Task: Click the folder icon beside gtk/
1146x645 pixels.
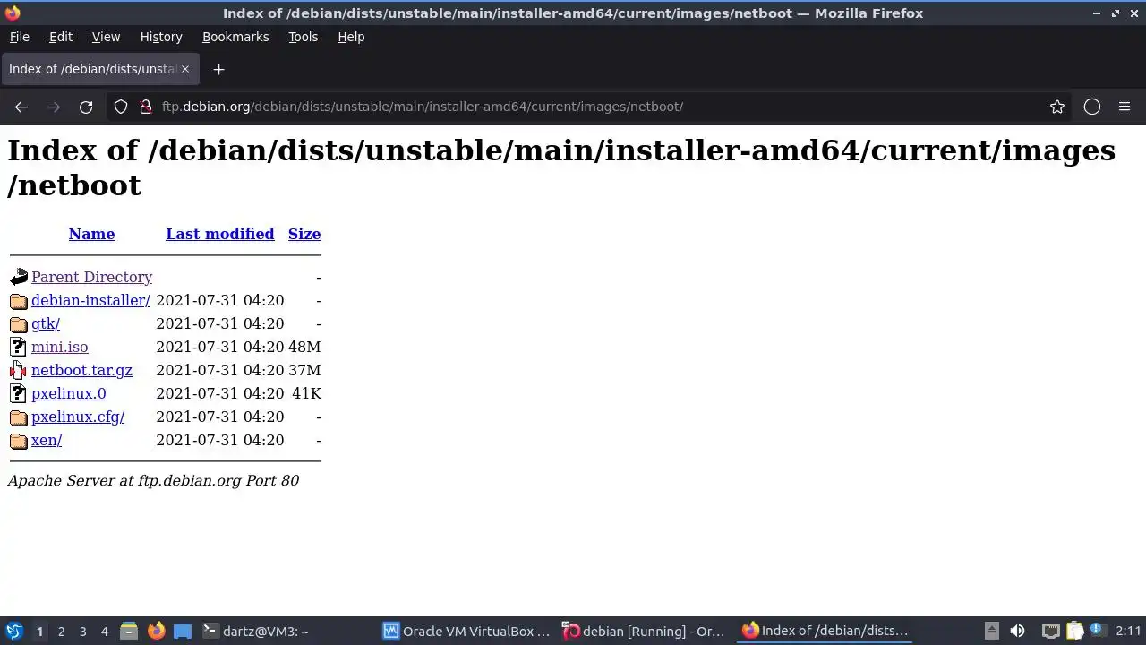Action: (x=19, y=323)
